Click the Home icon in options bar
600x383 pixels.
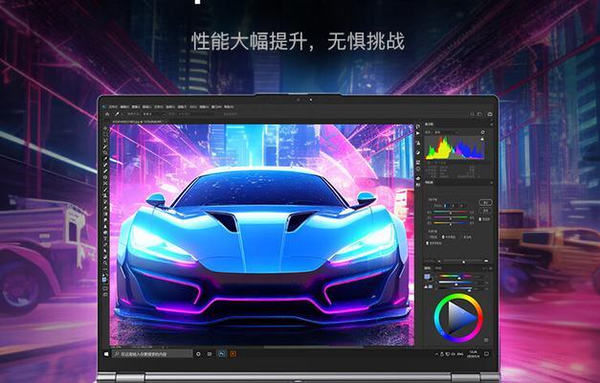click(x=107, y=114)
